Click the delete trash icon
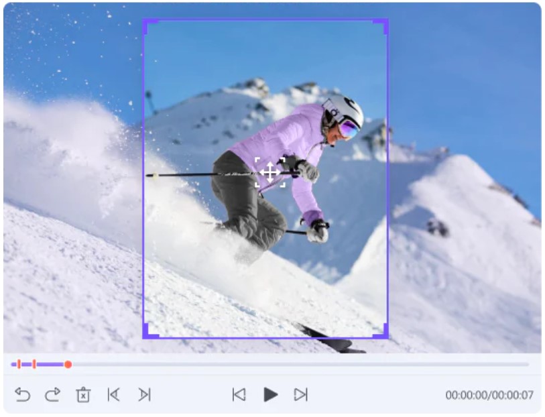 coord(83,395)
